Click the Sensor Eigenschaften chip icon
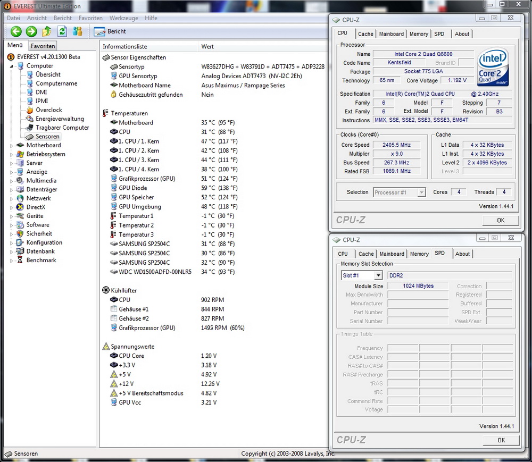Viewport: 532px width, 462px height. click(106, 57)
